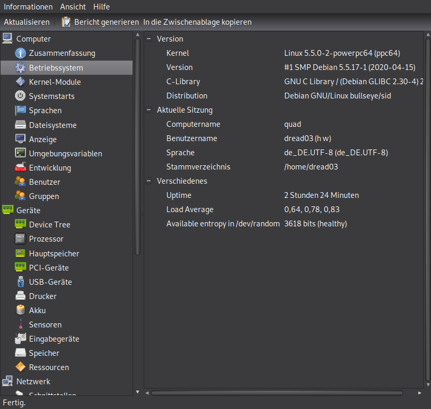The height and width of the screenshot is (409, 431).
Task: Click the Systemstarts power icon
Action: 21,96
